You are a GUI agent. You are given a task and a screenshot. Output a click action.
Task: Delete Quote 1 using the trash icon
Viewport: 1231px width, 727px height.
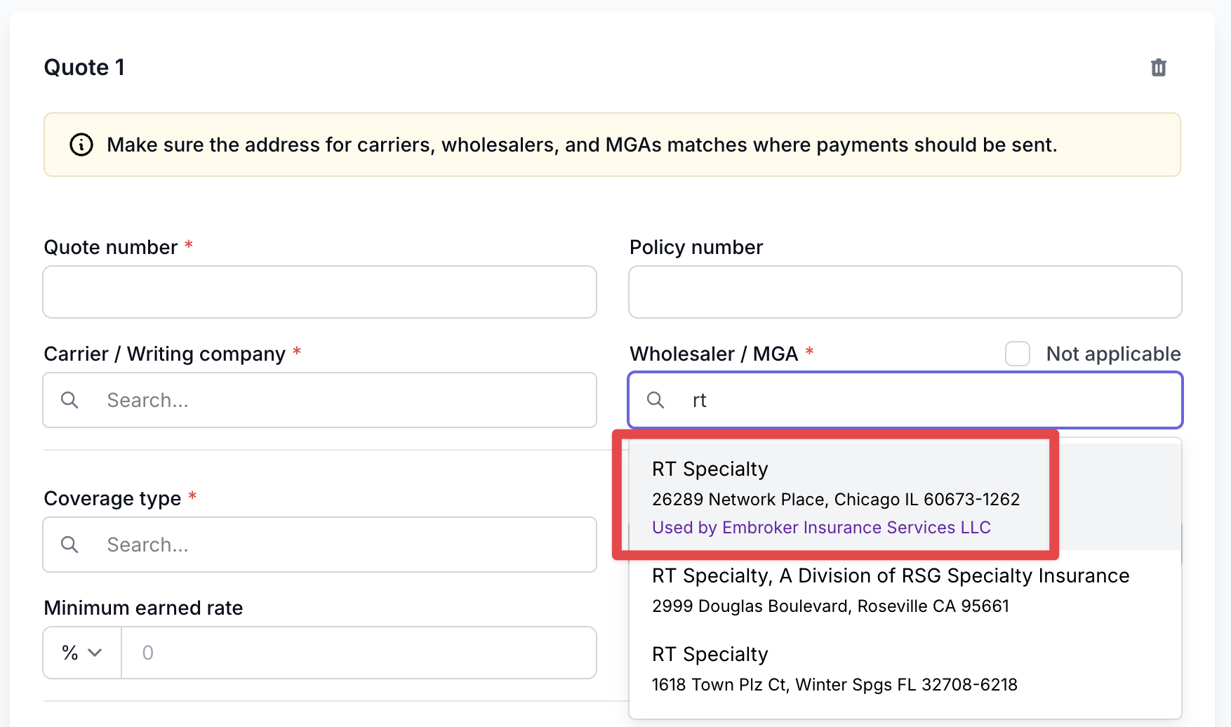(x=1159, y=67)
